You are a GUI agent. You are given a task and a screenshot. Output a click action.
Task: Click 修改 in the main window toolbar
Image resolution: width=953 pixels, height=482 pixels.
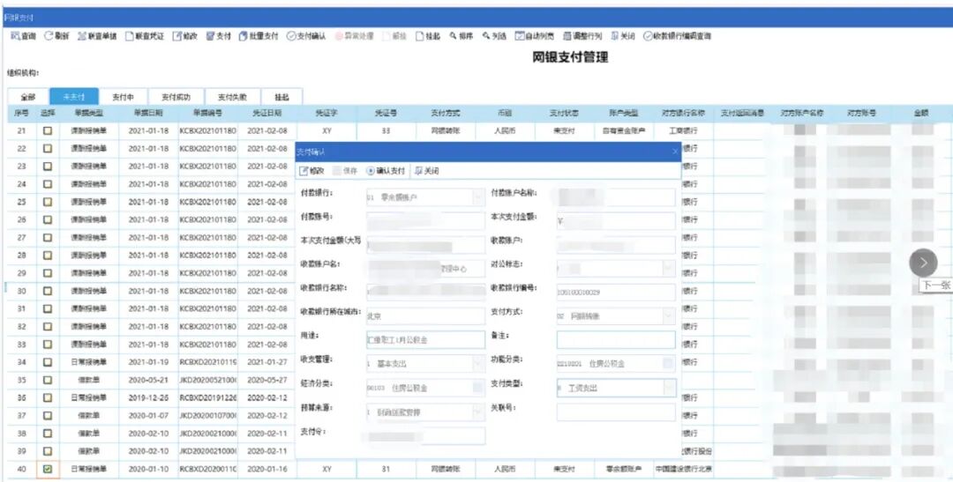(x=184, y=36)
